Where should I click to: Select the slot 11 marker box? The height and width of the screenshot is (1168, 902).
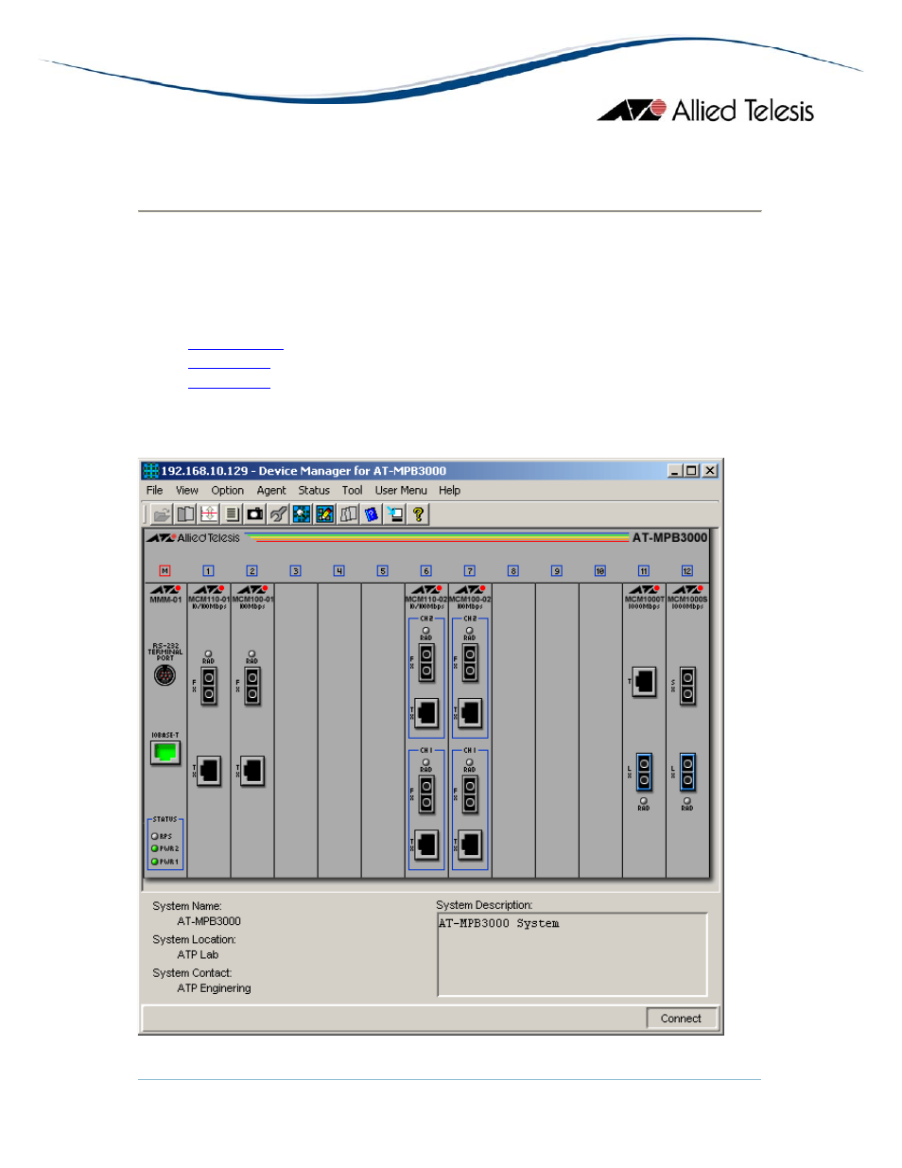coord(643,571)
